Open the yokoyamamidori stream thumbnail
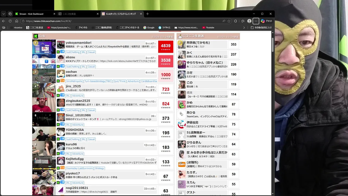348x196 pixels. point(44,47)
